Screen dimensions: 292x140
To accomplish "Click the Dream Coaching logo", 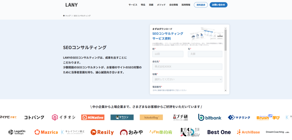I will 277,132.
